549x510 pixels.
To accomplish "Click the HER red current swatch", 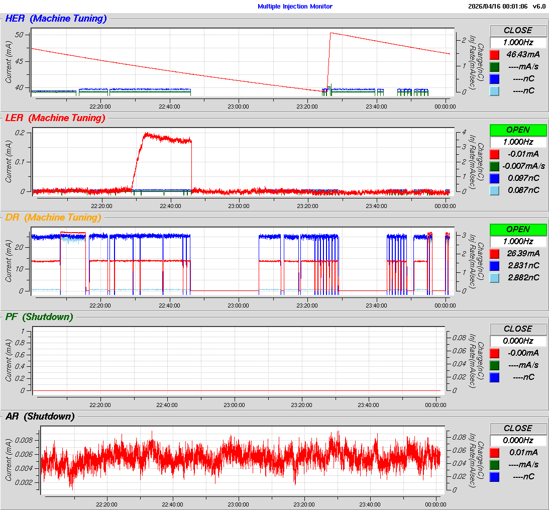I will click(x=494, y=54).
